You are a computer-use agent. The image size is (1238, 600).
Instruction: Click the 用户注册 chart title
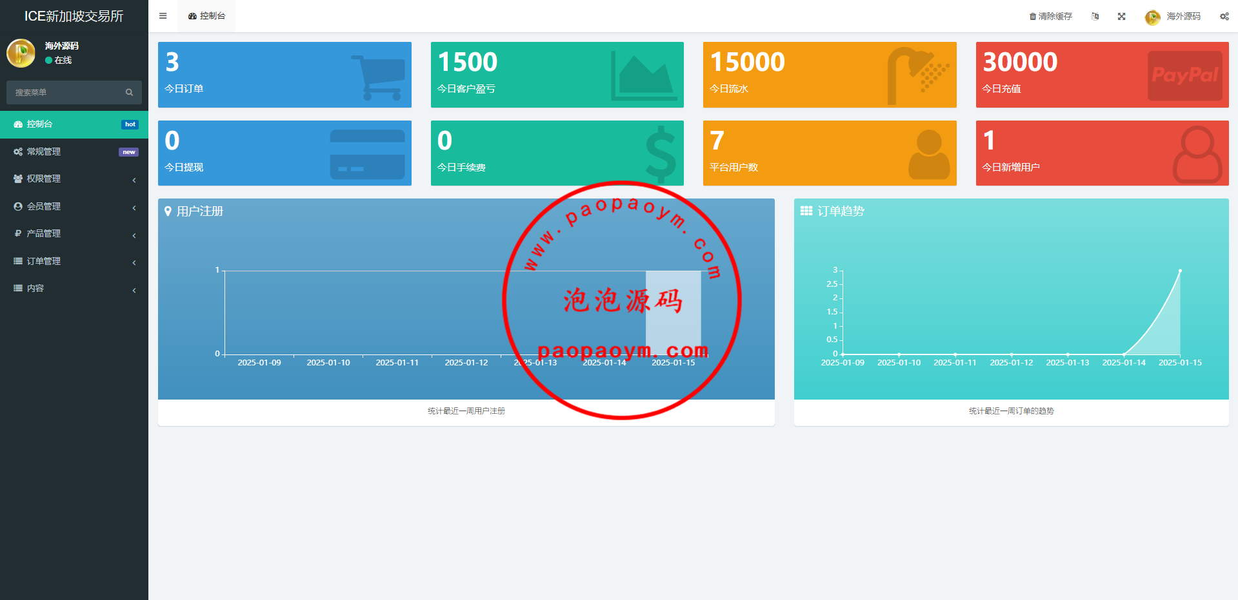pyautogui.click(x=200, y=211)
